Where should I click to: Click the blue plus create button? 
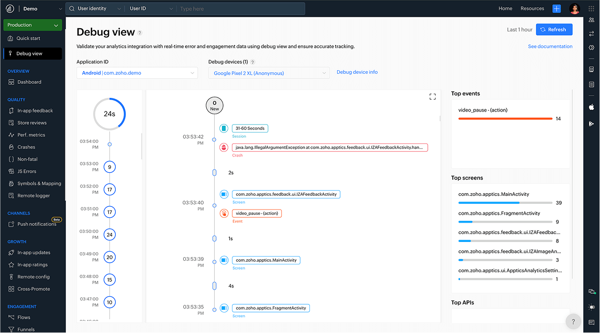[x=557, y=8]
